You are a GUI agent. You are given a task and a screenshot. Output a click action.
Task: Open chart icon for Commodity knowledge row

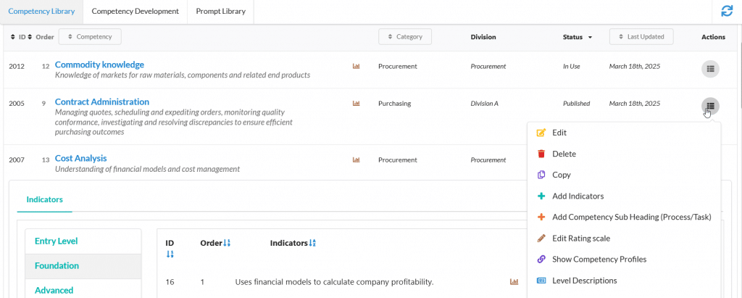tap(357, 66)
